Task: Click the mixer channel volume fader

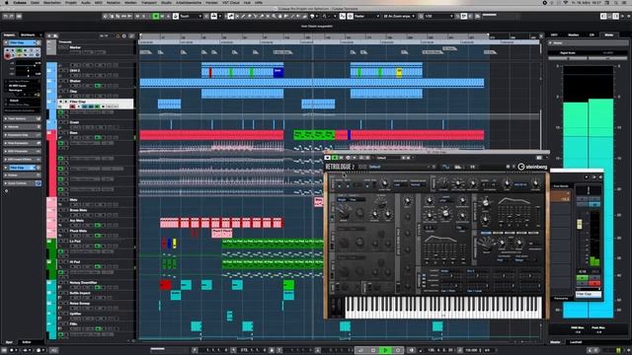Action: [580, 224]
